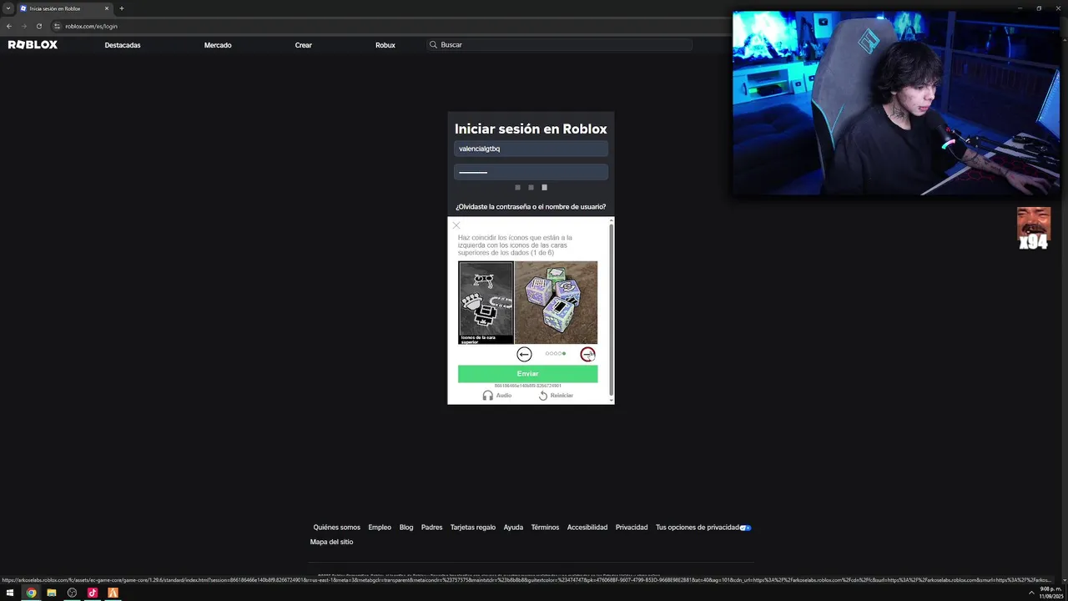Click the password input field
1068x601 pixels.
pyautogui.click(x=531, y=172)
